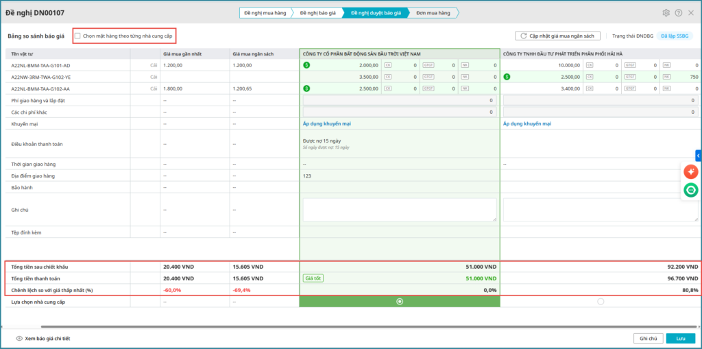This screenshot has width=702, height=349.
Task: Select supplier Bầu Trời Việt Nam radio button
Action: point(400,301)
